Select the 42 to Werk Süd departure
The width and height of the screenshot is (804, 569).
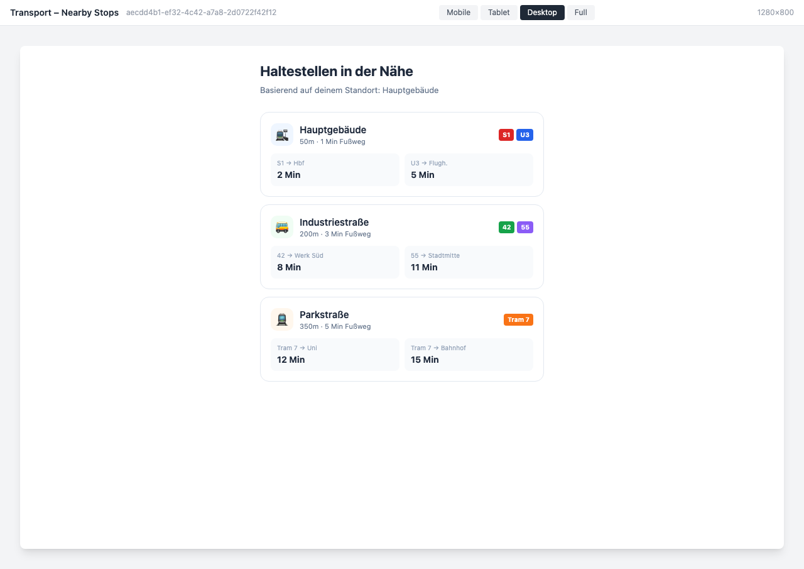click(335, 262)
